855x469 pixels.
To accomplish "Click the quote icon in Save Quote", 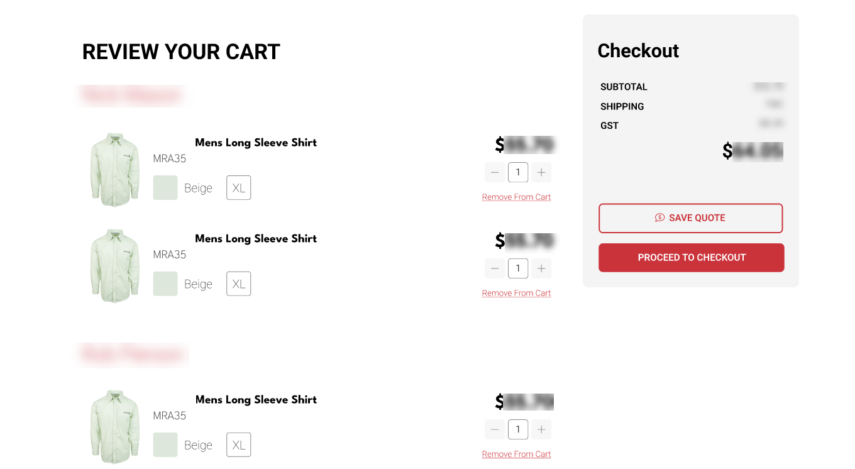I will [x=659, y=218].
